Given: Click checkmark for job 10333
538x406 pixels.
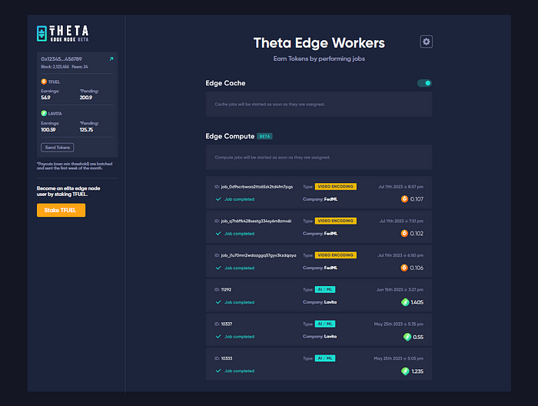Looking at the screenshot, I should (218, 371).
